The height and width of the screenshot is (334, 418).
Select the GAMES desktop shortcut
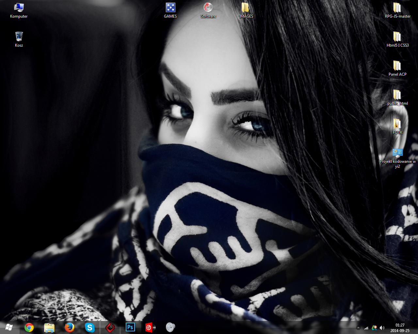[x=170, y=10]
